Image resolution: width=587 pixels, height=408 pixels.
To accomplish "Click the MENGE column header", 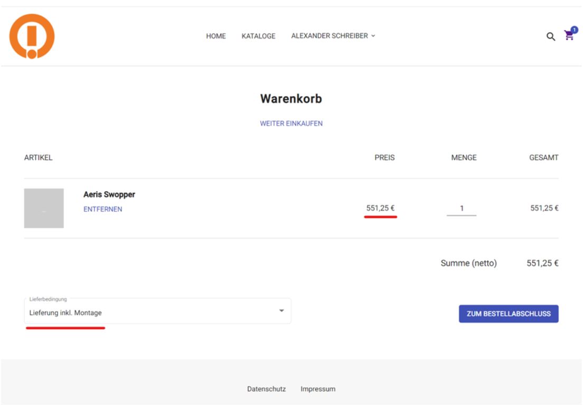I will [464, 158].
